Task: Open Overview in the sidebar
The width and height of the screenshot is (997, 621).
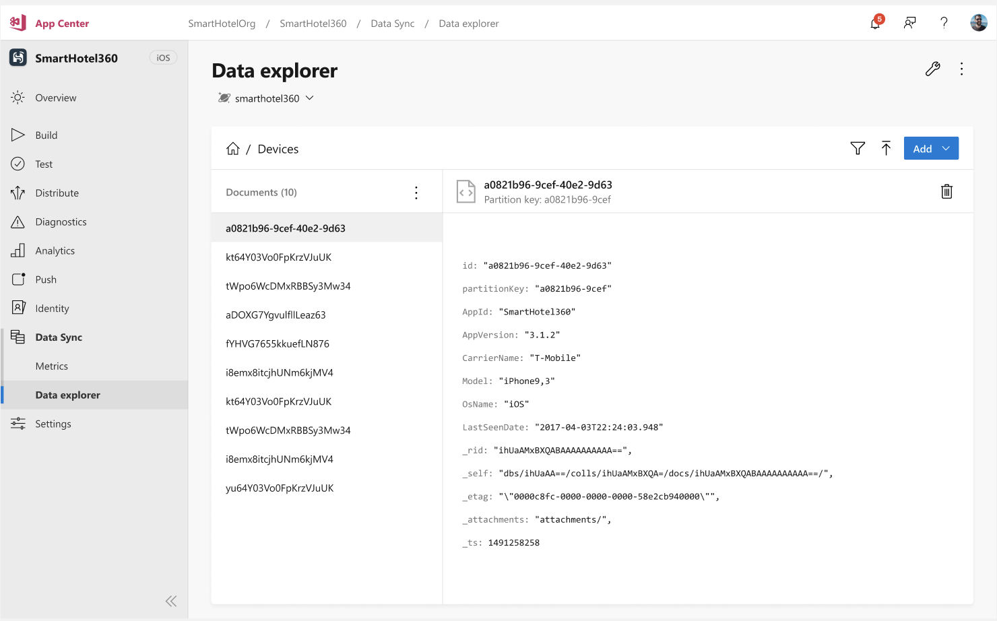Action: [x=94, y=98]
